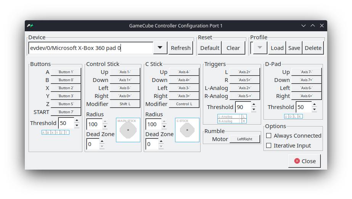Viewport: 352px width, 199px height.
Task: Change C Stick Right binding 'Axis 3+'
Action: click(x=184, y=96)
